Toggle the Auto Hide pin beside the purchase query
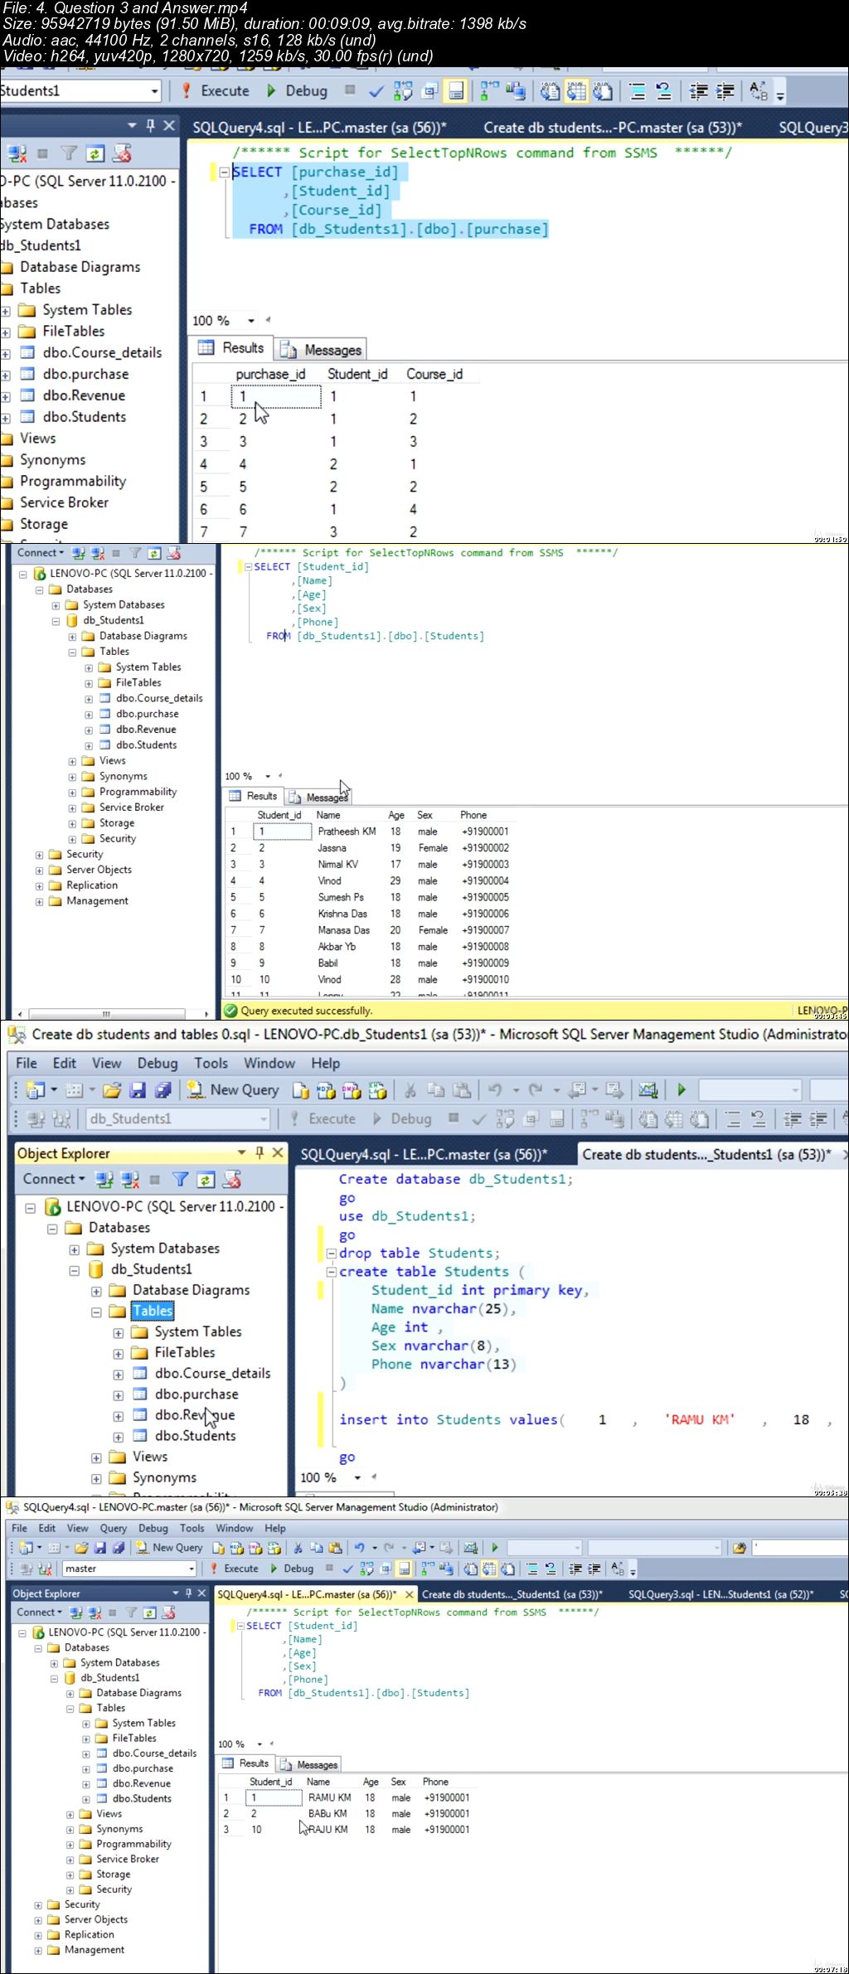Screen dimensions: 849x1974 click(150, 126)
